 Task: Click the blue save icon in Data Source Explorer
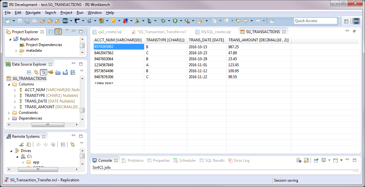(x=73, y=72)
